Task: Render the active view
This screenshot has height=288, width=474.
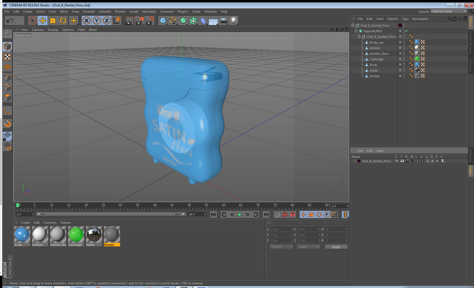Action: point(129,20)
